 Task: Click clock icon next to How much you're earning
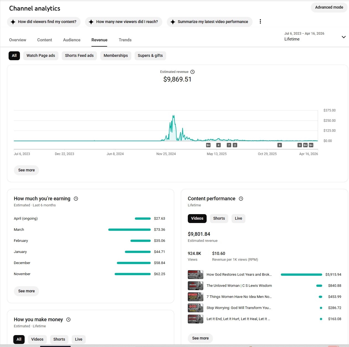(76, 199)
